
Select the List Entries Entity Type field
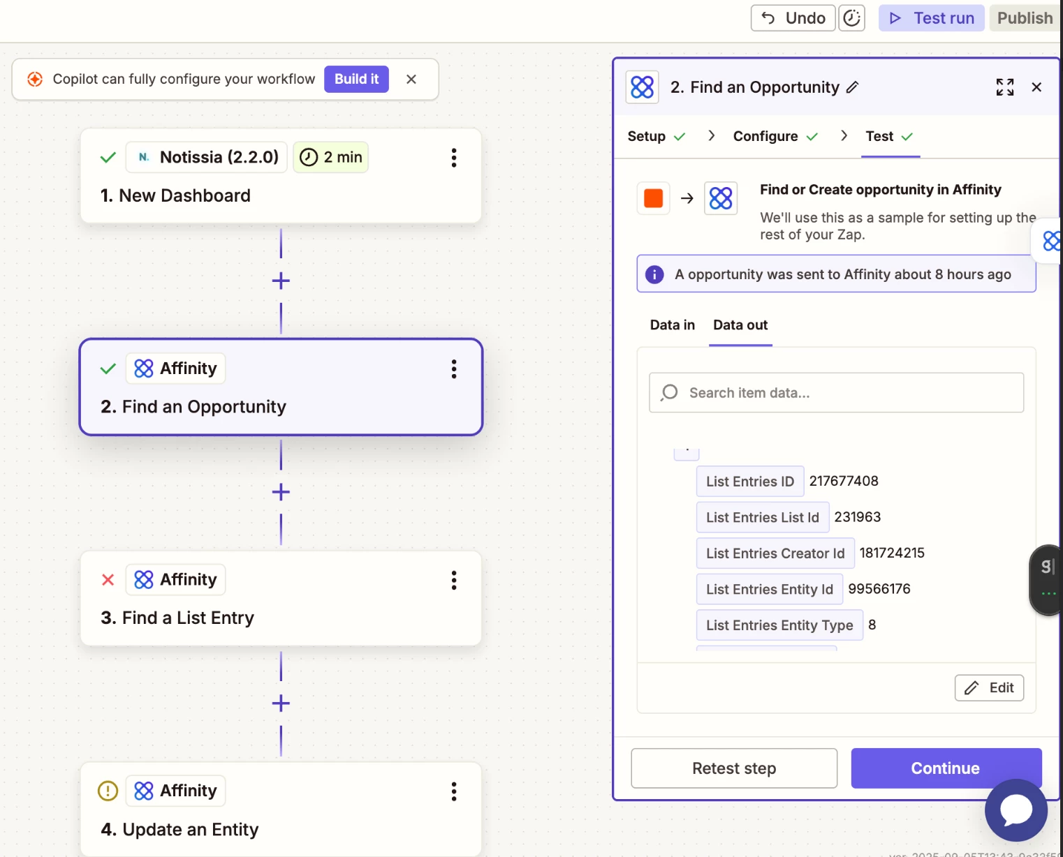click(779, 625)
